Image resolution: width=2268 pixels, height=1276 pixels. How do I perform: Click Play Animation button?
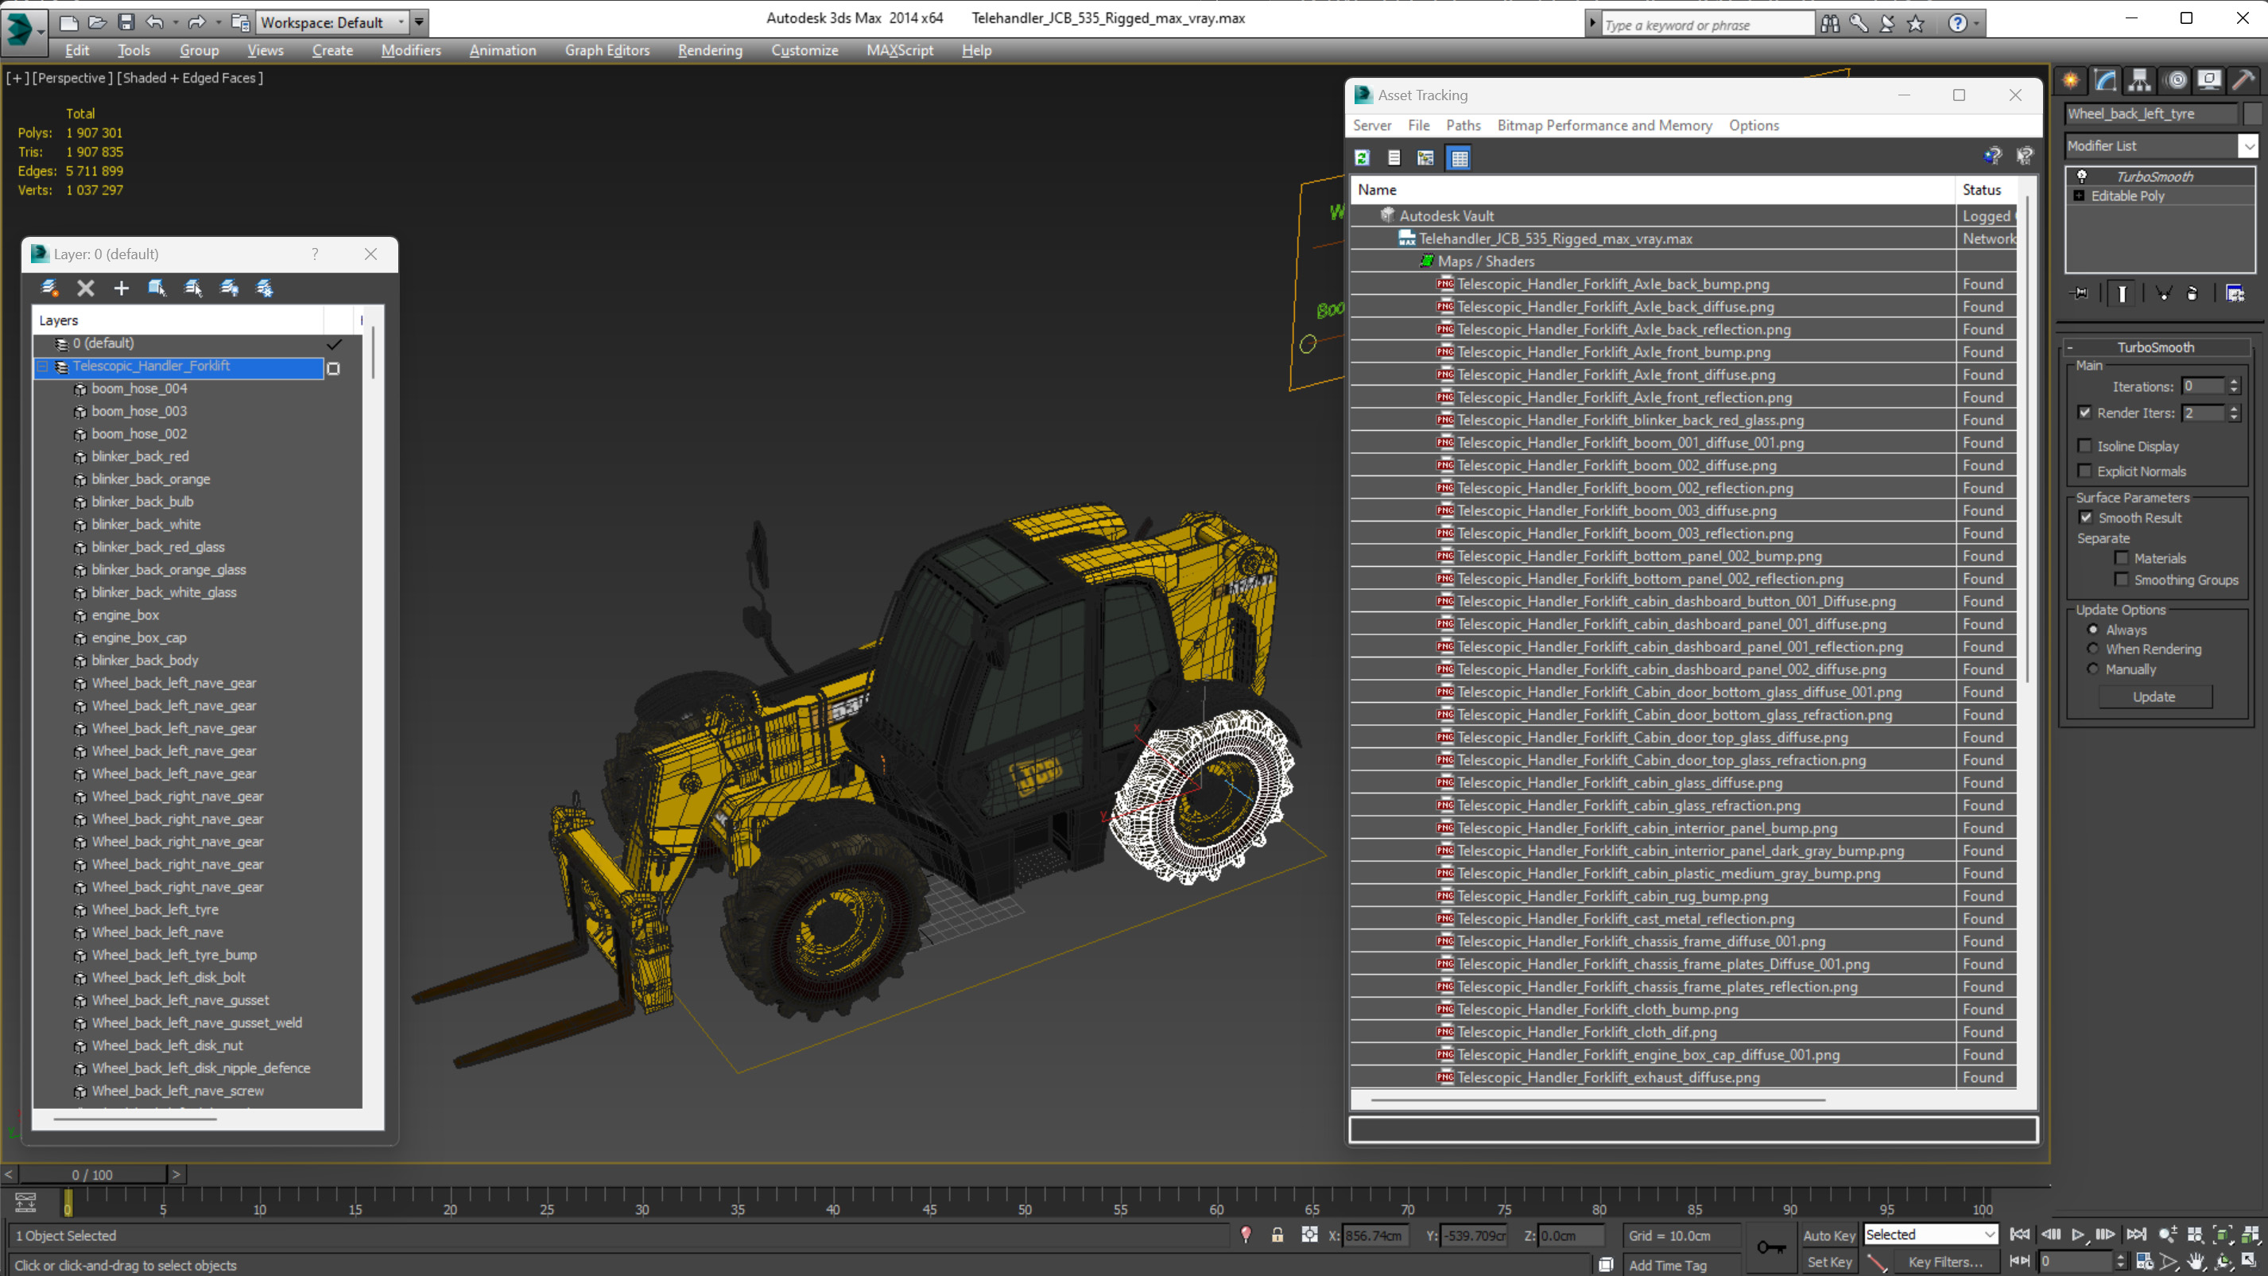pyautogui.click(x=2078, y=1235)
